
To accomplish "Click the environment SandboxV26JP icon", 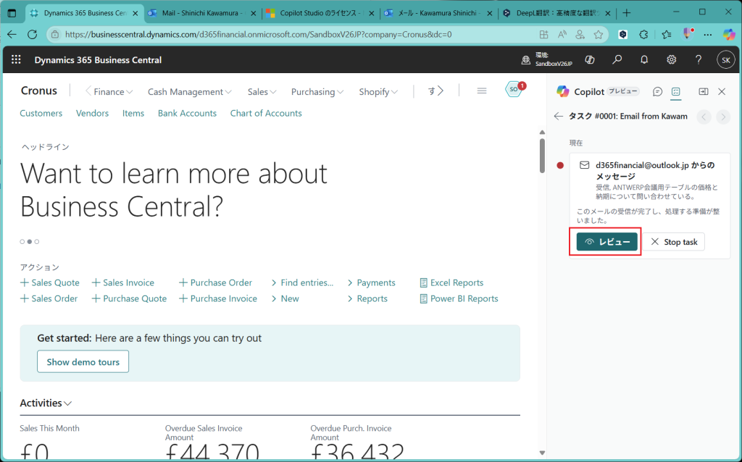I will 526,60.
